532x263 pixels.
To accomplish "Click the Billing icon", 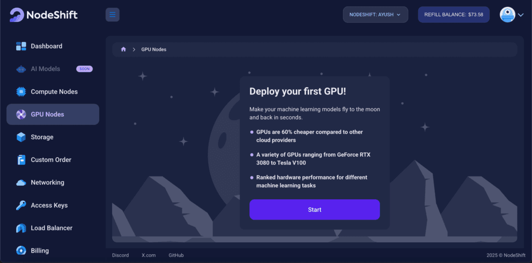I will (x=21, y=251).
